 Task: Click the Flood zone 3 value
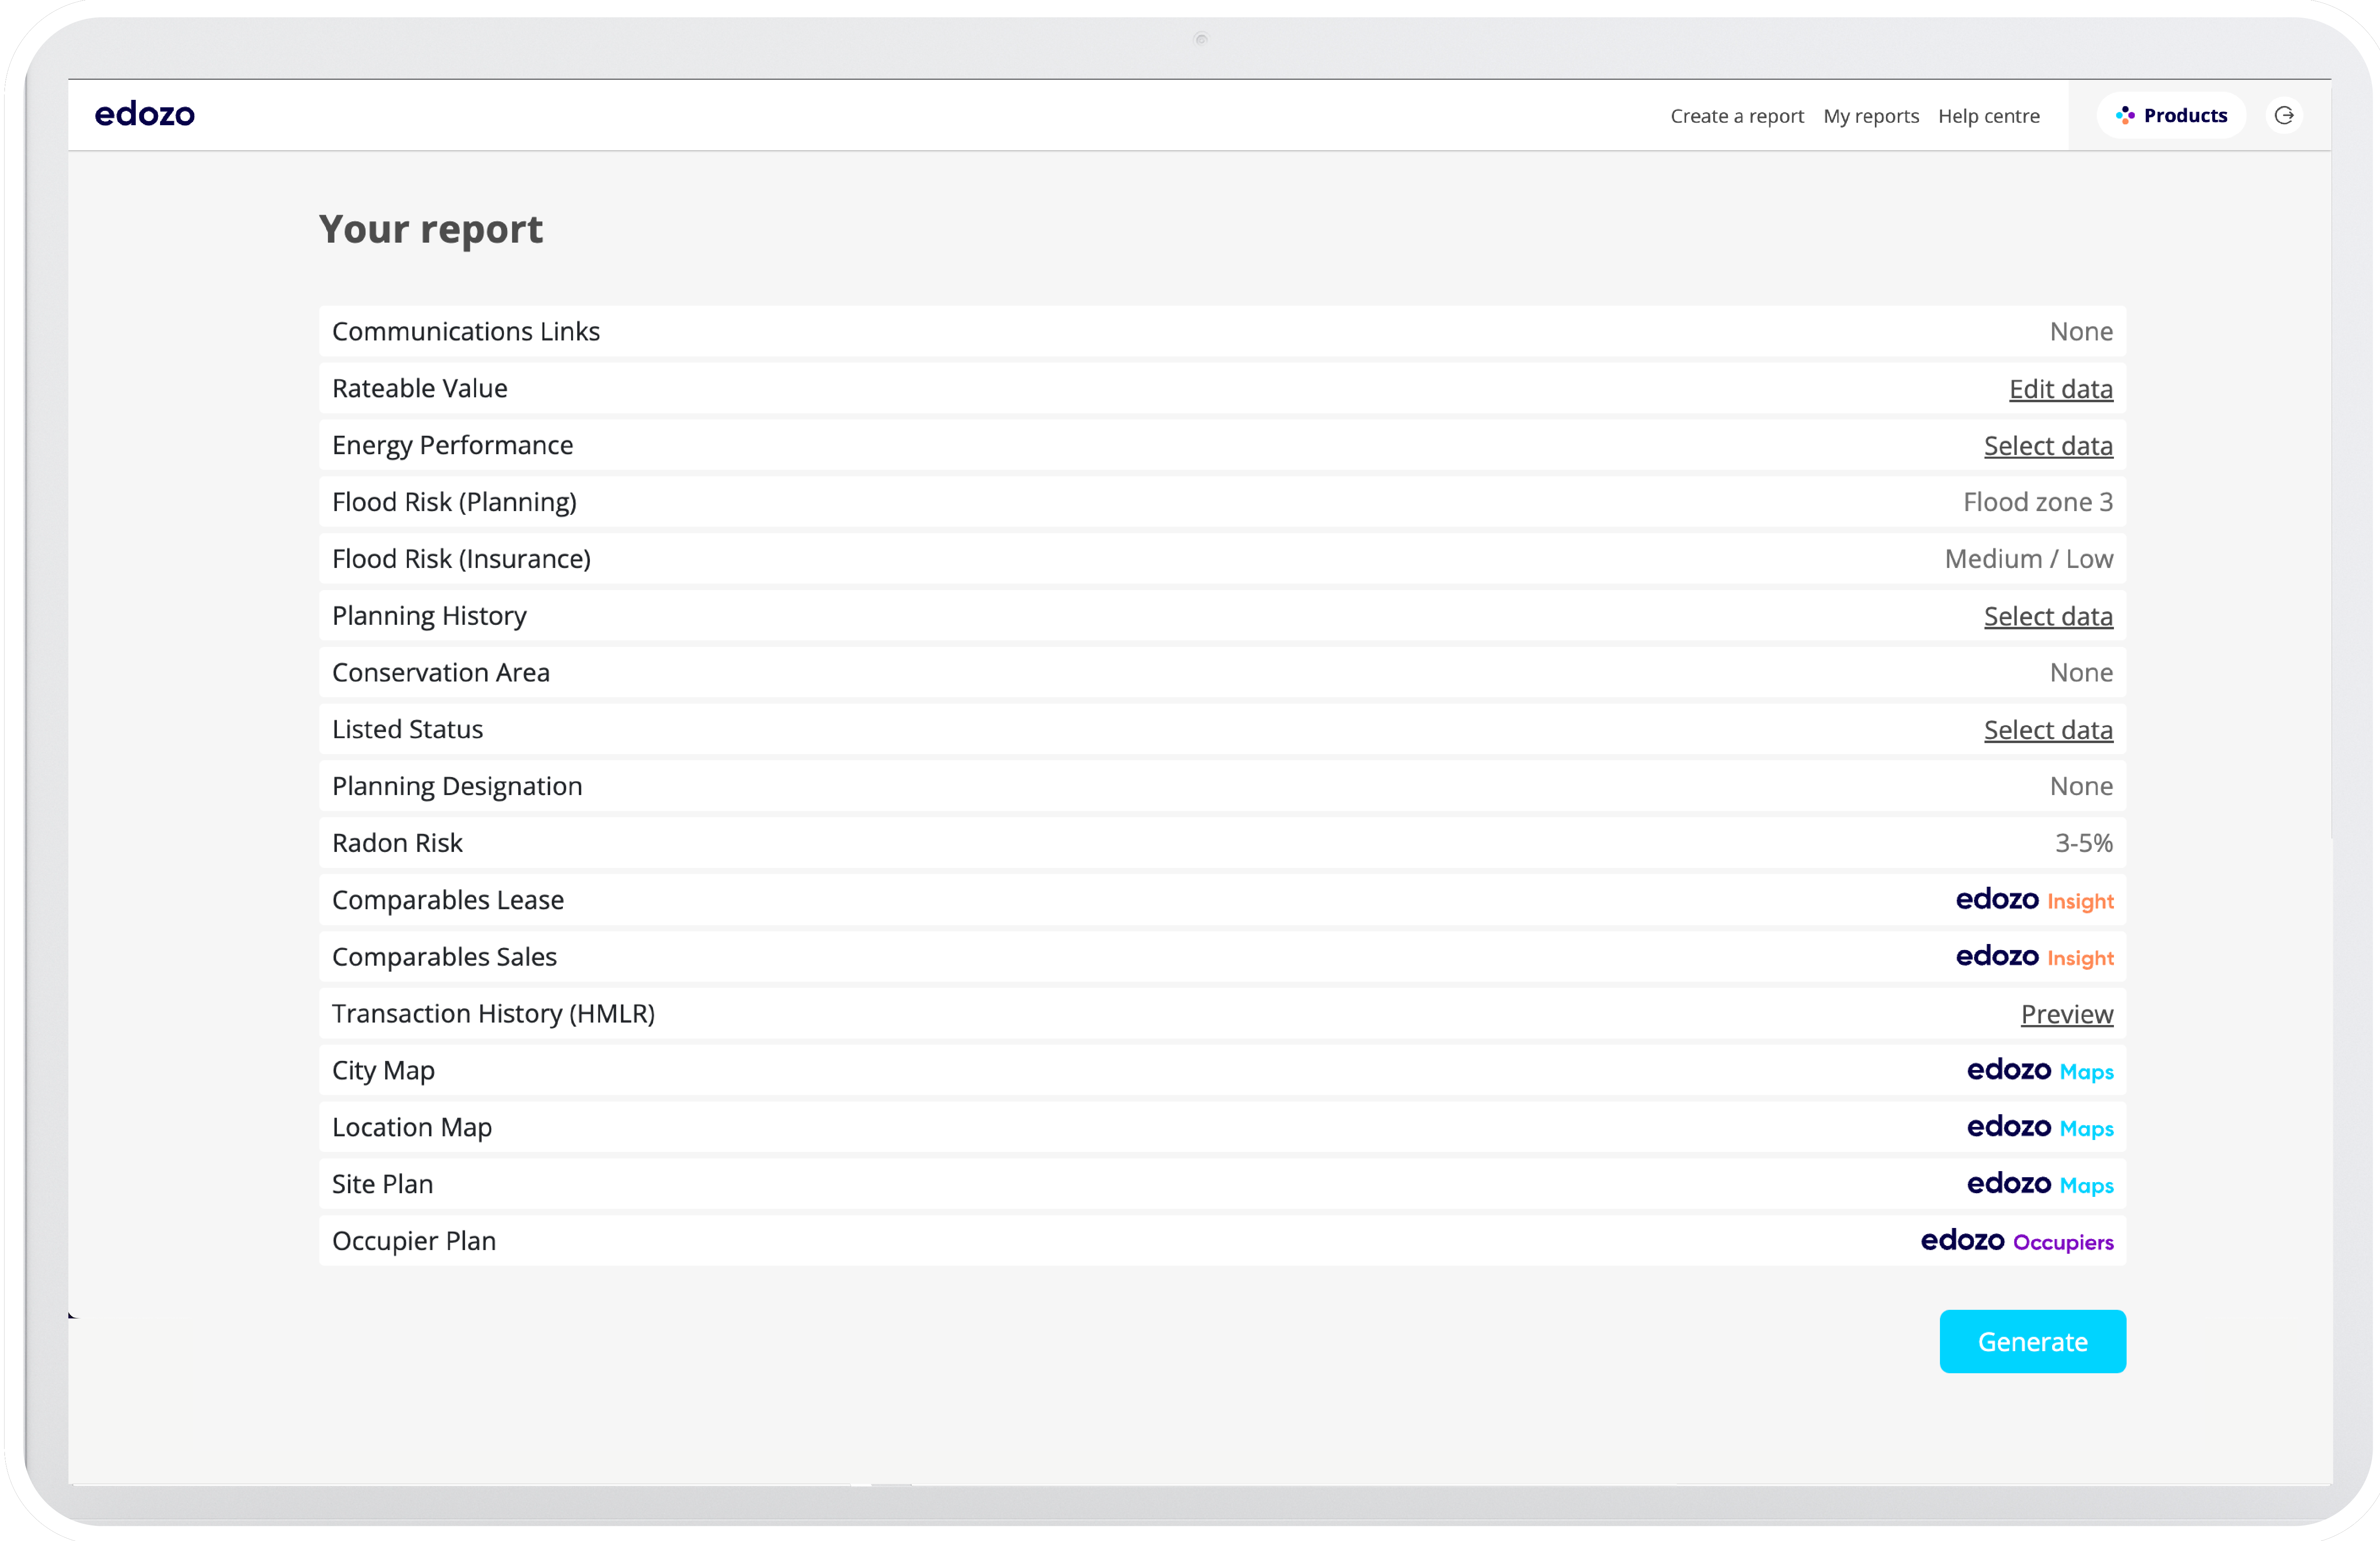pyautogui.click(x=2038, y=502)
